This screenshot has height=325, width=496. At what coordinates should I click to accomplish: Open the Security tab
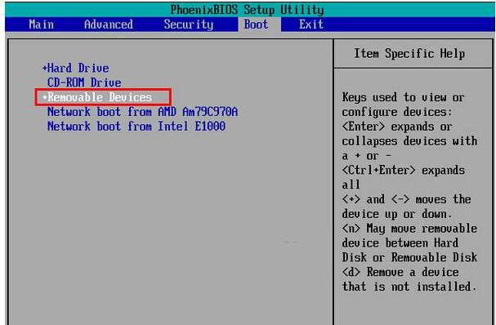[x=189, y=24]
